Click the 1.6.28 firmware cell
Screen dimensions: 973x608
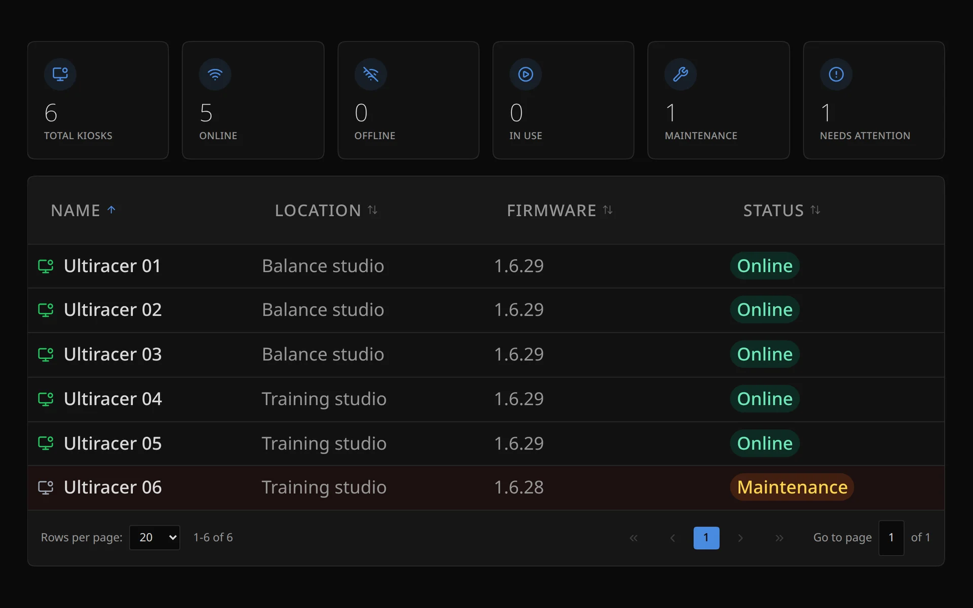pyautogui.click(x=519, y=487)
